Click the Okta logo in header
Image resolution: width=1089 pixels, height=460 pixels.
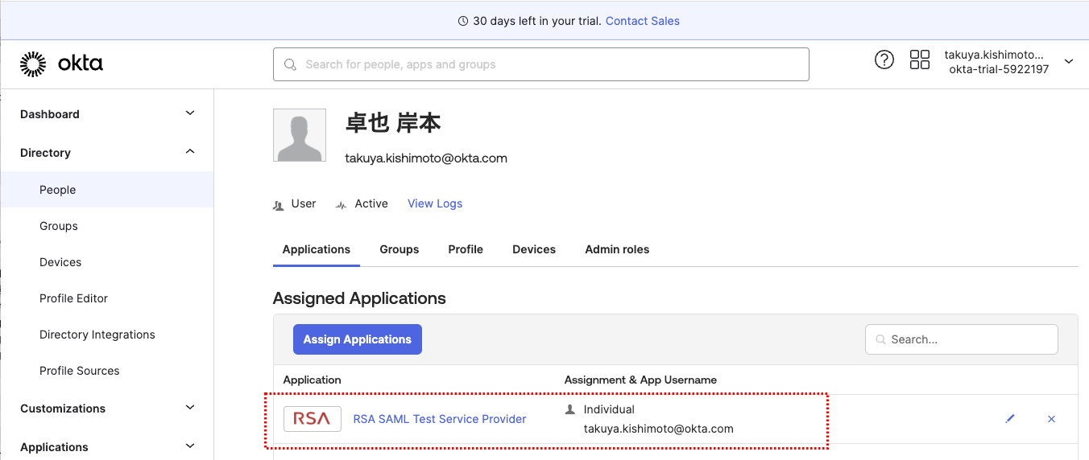pyautogui.click(x=61, y=64)
